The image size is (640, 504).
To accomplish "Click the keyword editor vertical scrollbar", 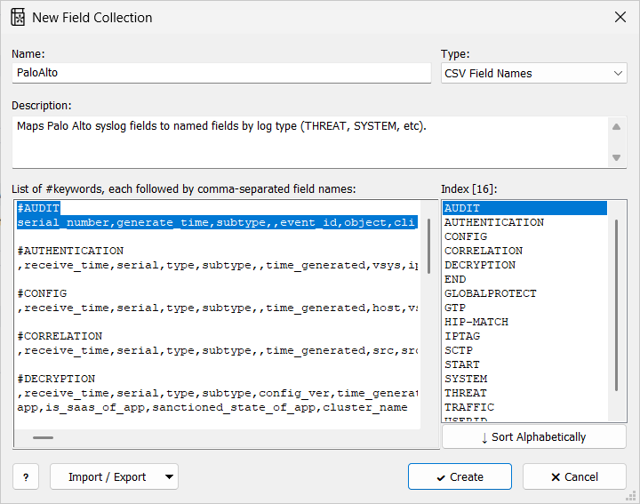I will coord(428,246).
